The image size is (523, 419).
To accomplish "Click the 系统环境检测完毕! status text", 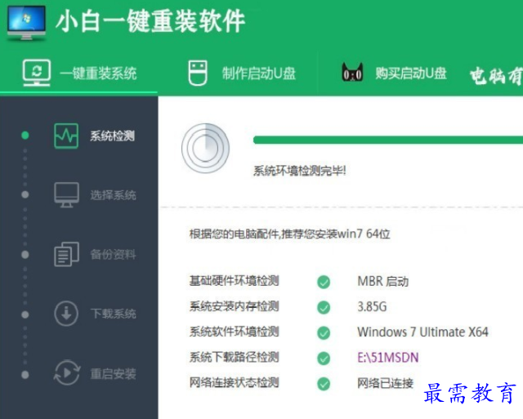I will 300,171.
